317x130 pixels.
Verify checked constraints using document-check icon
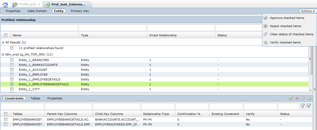(309, 98)
